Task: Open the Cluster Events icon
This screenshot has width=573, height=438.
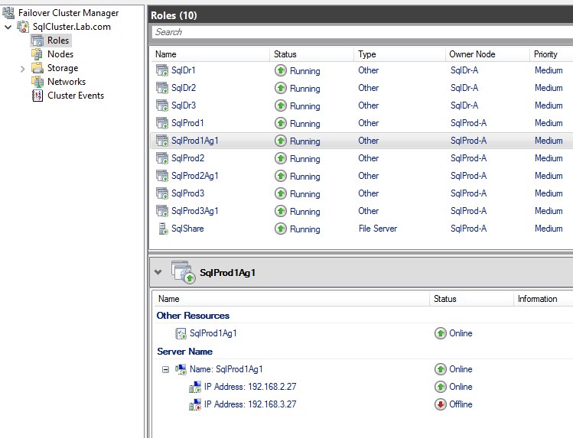Action: pyautogui.click(x=37, y=96)
